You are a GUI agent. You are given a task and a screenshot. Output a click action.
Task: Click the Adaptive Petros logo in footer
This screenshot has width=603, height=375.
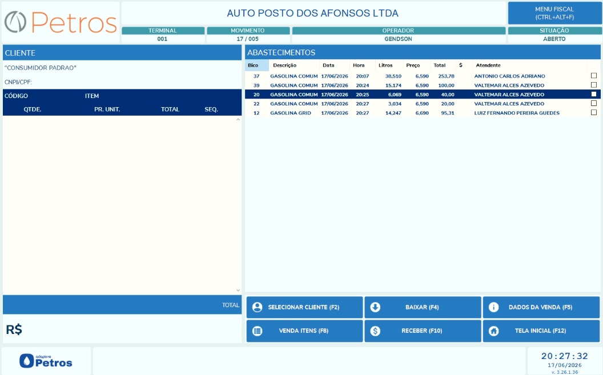click(46, 361)
